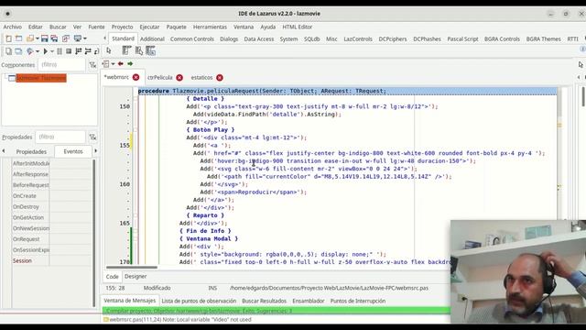Screen dimensions: 586x330
Task: Click the build mode icon
Action: (x=30, y=51)
